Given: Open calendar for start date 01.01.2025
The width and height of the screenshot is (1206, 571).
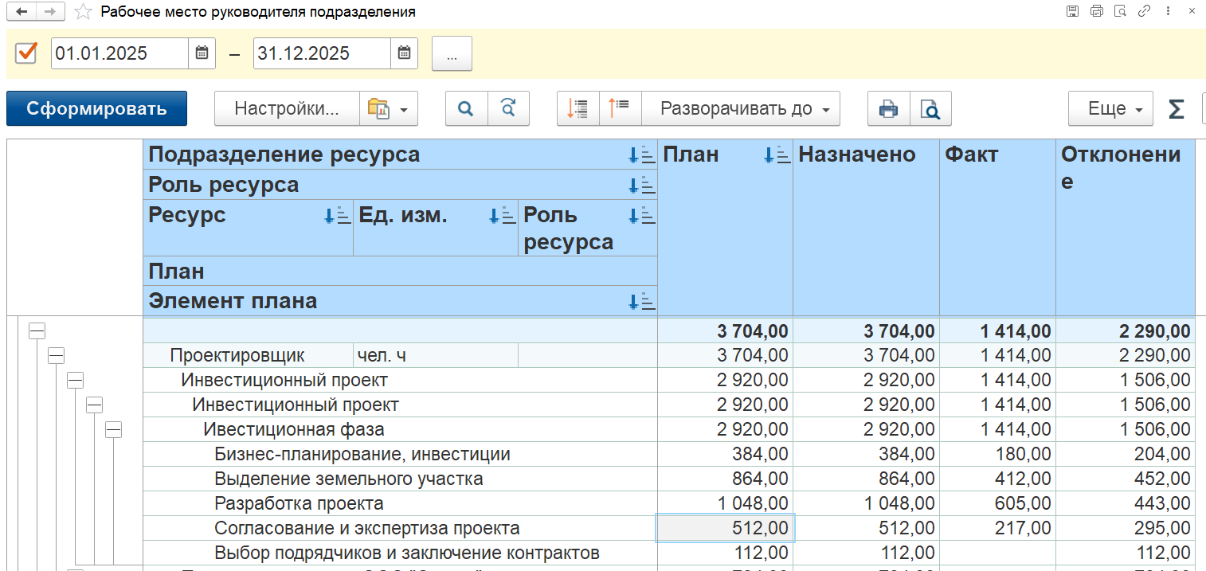Looking at the screenshot, I should tap(202, 53).
